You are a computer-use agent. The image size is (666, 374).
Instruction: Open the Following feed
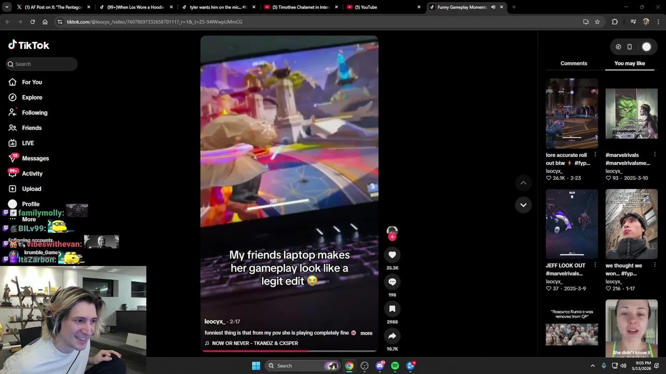34,113
